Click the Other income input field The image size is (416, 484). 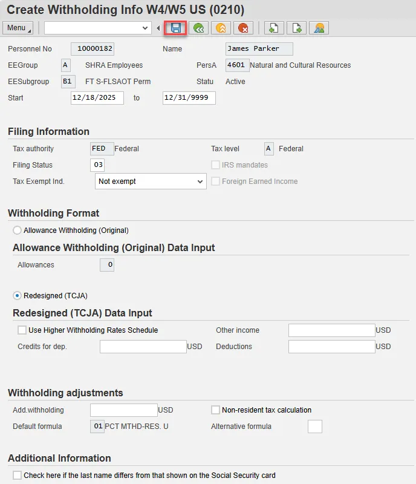(x=331, y=330)
